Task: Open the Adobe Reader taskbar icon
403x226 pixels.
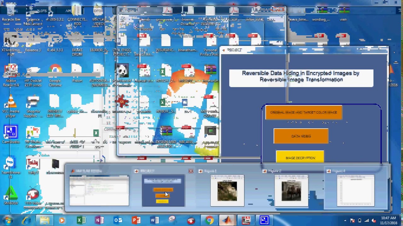Action: click(x=246, y=220)
